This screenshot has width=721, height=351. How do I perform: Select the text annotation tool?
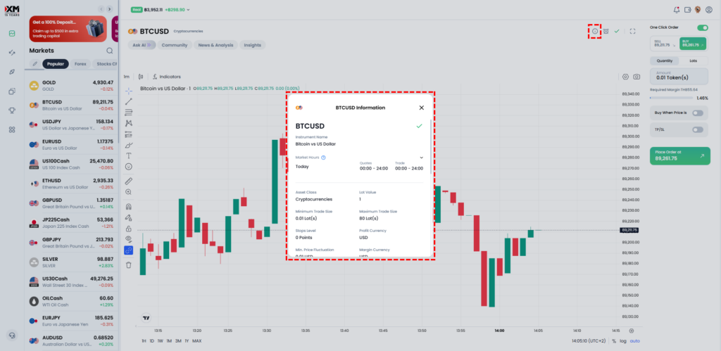coord(129,155)
